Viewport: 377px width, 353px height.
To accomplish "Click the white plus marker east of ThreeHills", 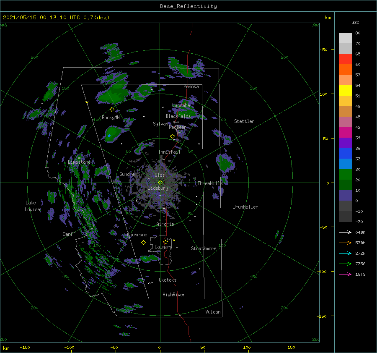I will (237, 169).
